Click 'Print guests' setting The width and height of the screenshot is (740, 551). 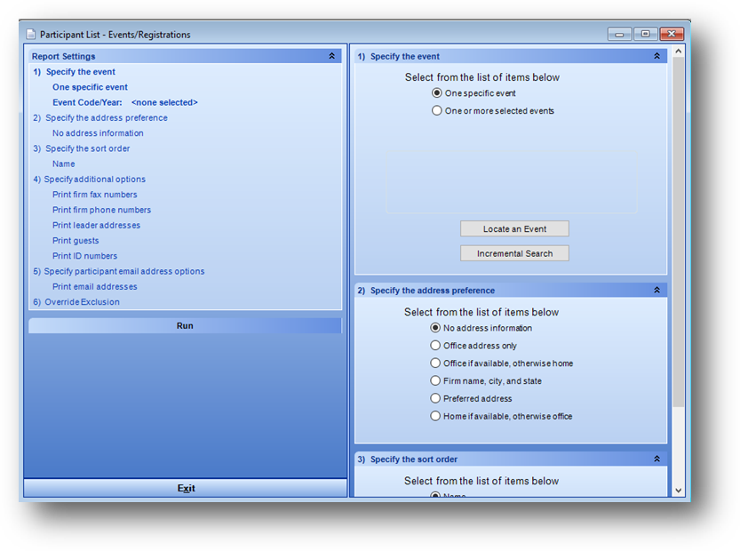tap(76, 240)
